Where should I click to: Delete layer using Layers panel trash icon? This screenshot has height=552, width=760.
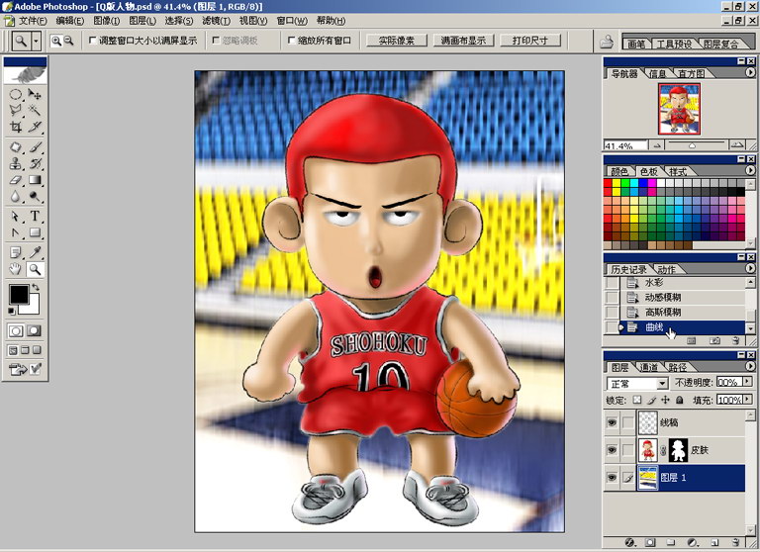pyautogui.click(x=736, y=542)
